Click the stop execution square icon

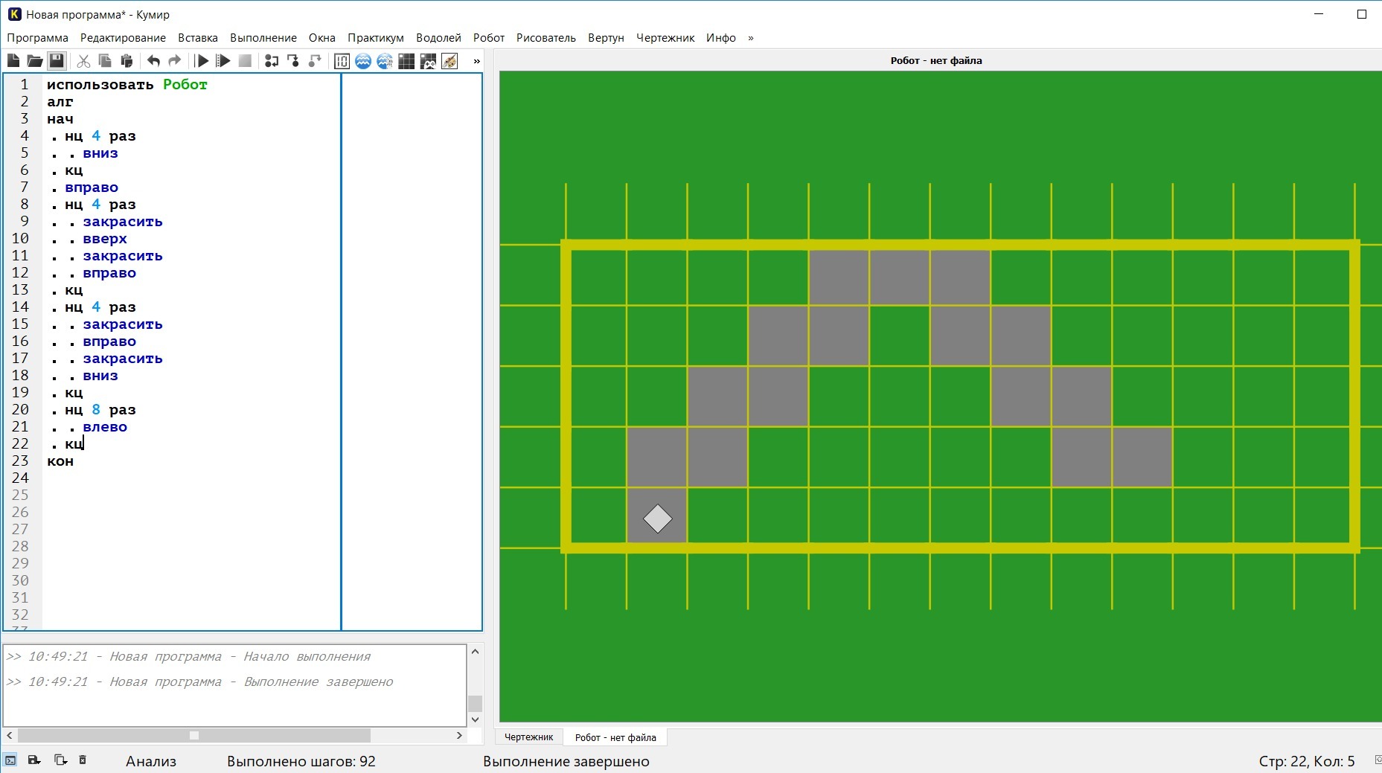click(245, 61)
